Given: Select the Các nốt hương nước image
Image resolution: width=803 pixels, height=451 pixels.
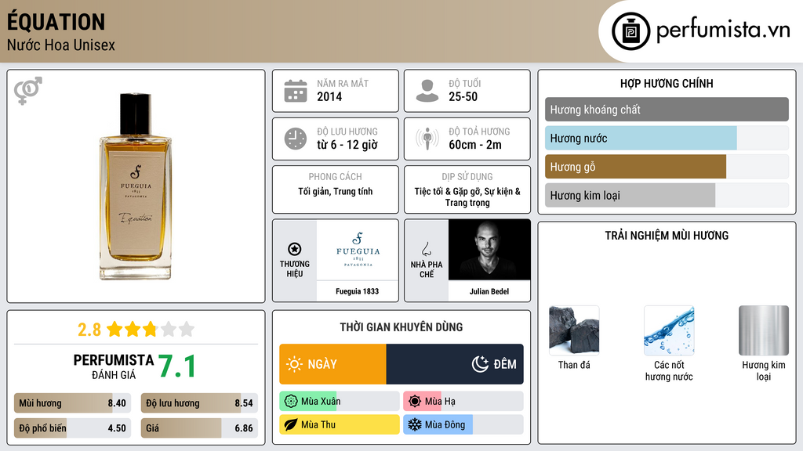Looking at the screenshot, I should pos(669,330).
